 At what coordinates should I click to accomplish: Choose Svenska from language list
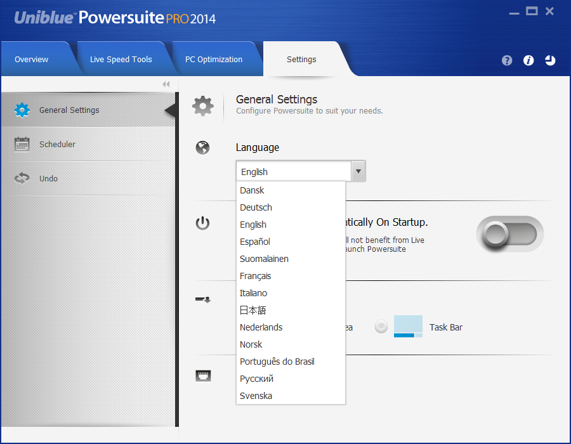291,396
